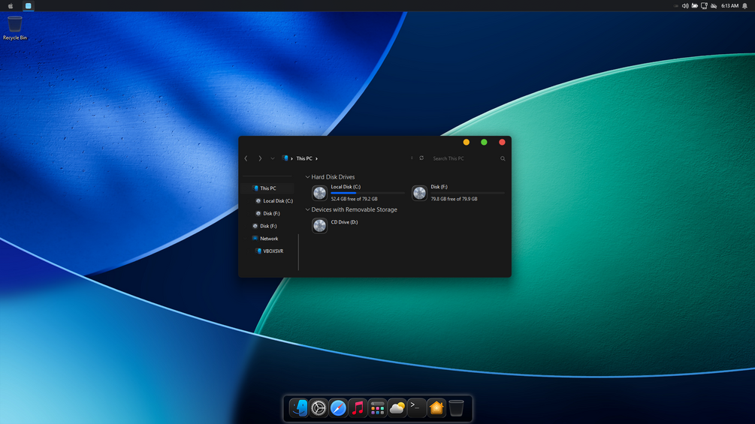Select the Local Disk (C:) drive tile

(358, 193)
